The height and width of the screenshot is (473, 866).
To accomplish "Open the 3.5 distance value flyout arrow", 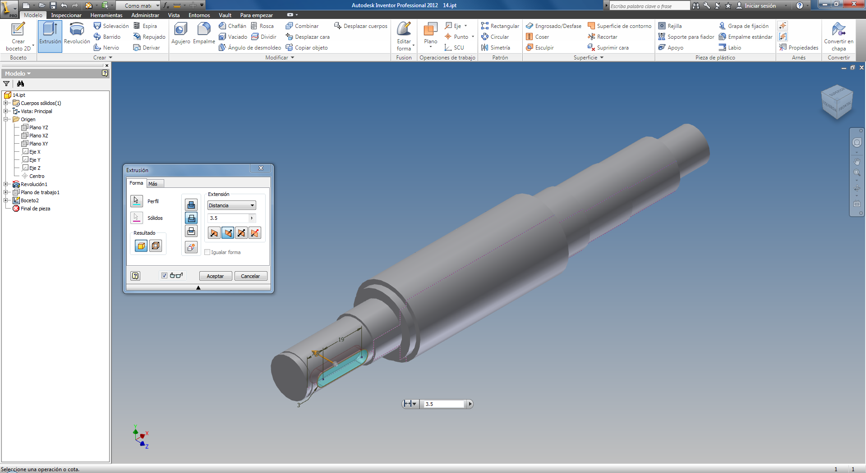I will 252,218.
